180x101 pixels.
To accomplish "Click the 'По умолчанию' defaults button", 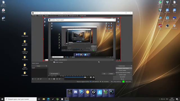I will tap(54, 74).
